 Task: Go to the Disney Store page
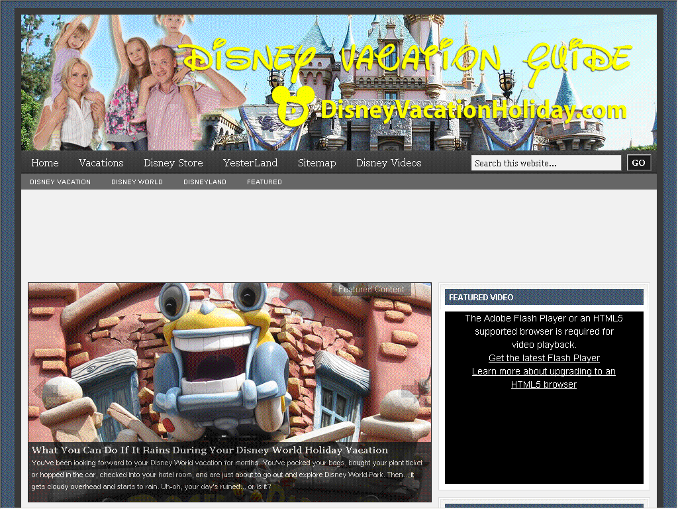tap(173, 163)
